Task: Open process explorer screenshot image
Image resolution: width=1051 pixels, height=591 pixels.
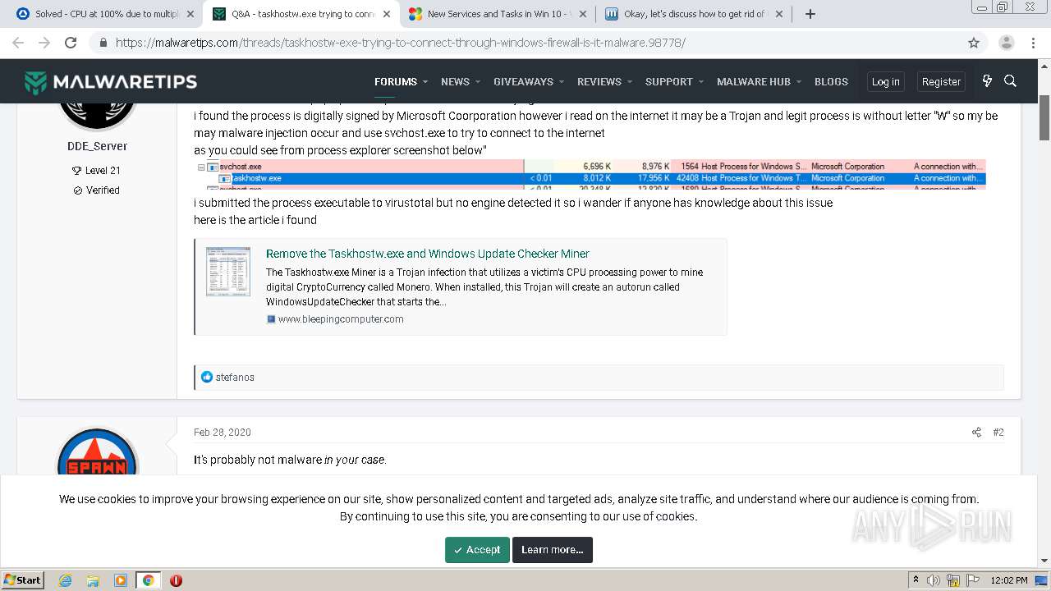Action: pos(590,175)
